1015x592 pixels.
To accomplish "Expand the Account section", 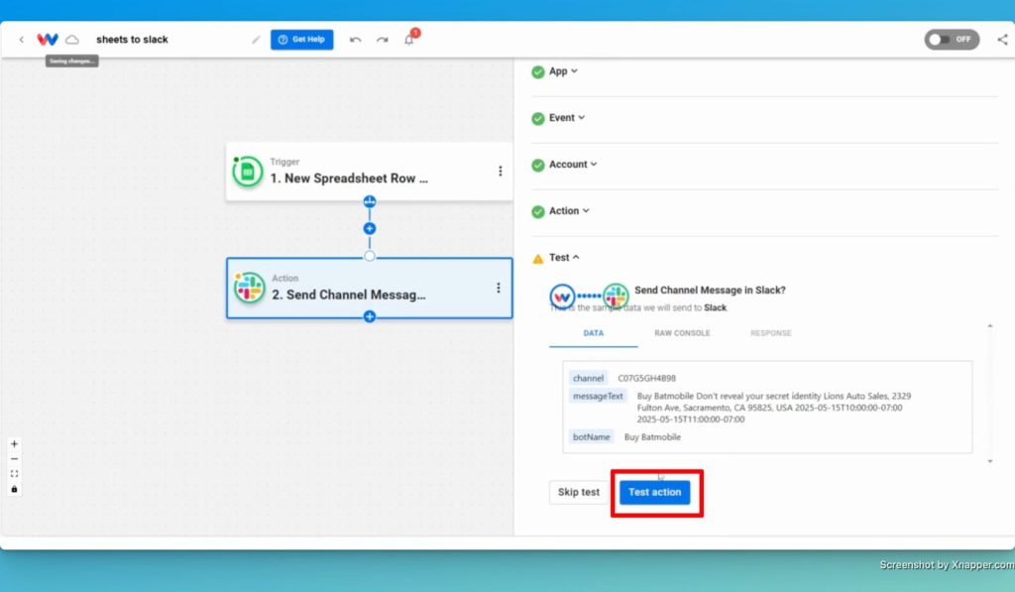I will (573, 165).
